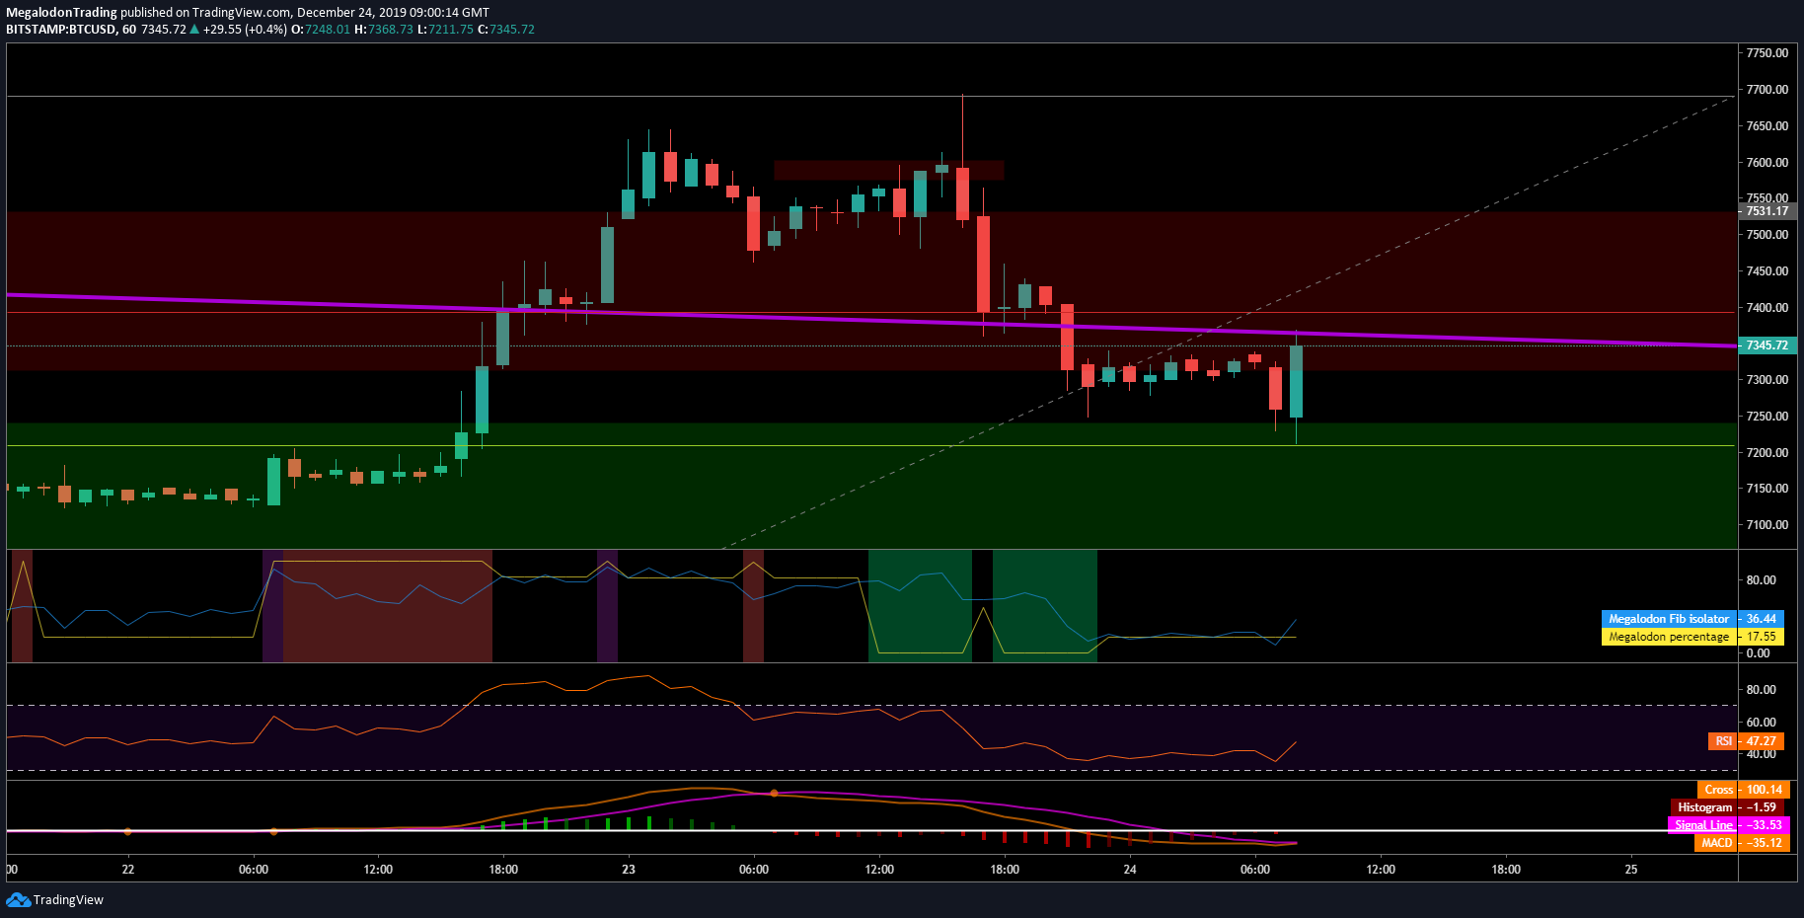
Task: Click the 7700.00 price axis label
Action: click(1766, 90)
